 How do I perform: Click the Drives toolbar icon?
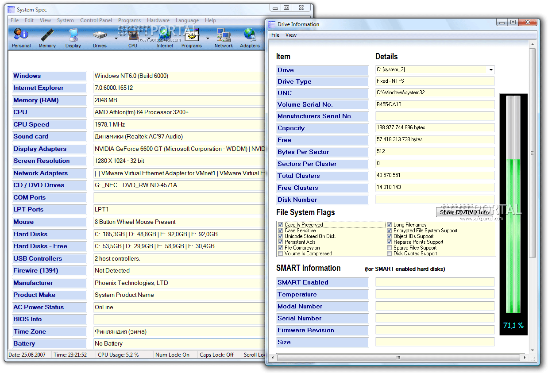click(x=100, y=38)
